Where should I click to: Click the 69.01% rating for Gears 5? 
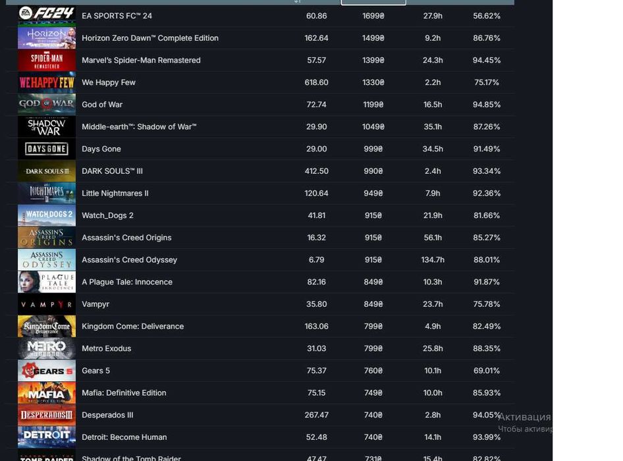pos(487,371)
